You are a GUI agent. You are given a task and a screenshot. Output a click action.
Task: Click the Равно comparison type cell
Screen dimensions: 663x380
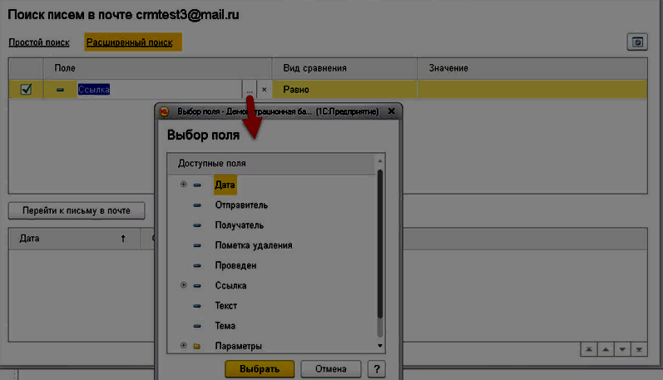343,90
